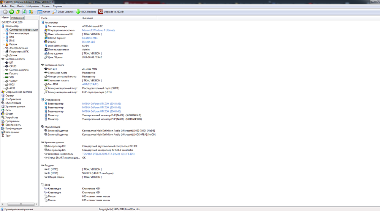Select Компьютер node in sidebar tree

coord(12,26)
